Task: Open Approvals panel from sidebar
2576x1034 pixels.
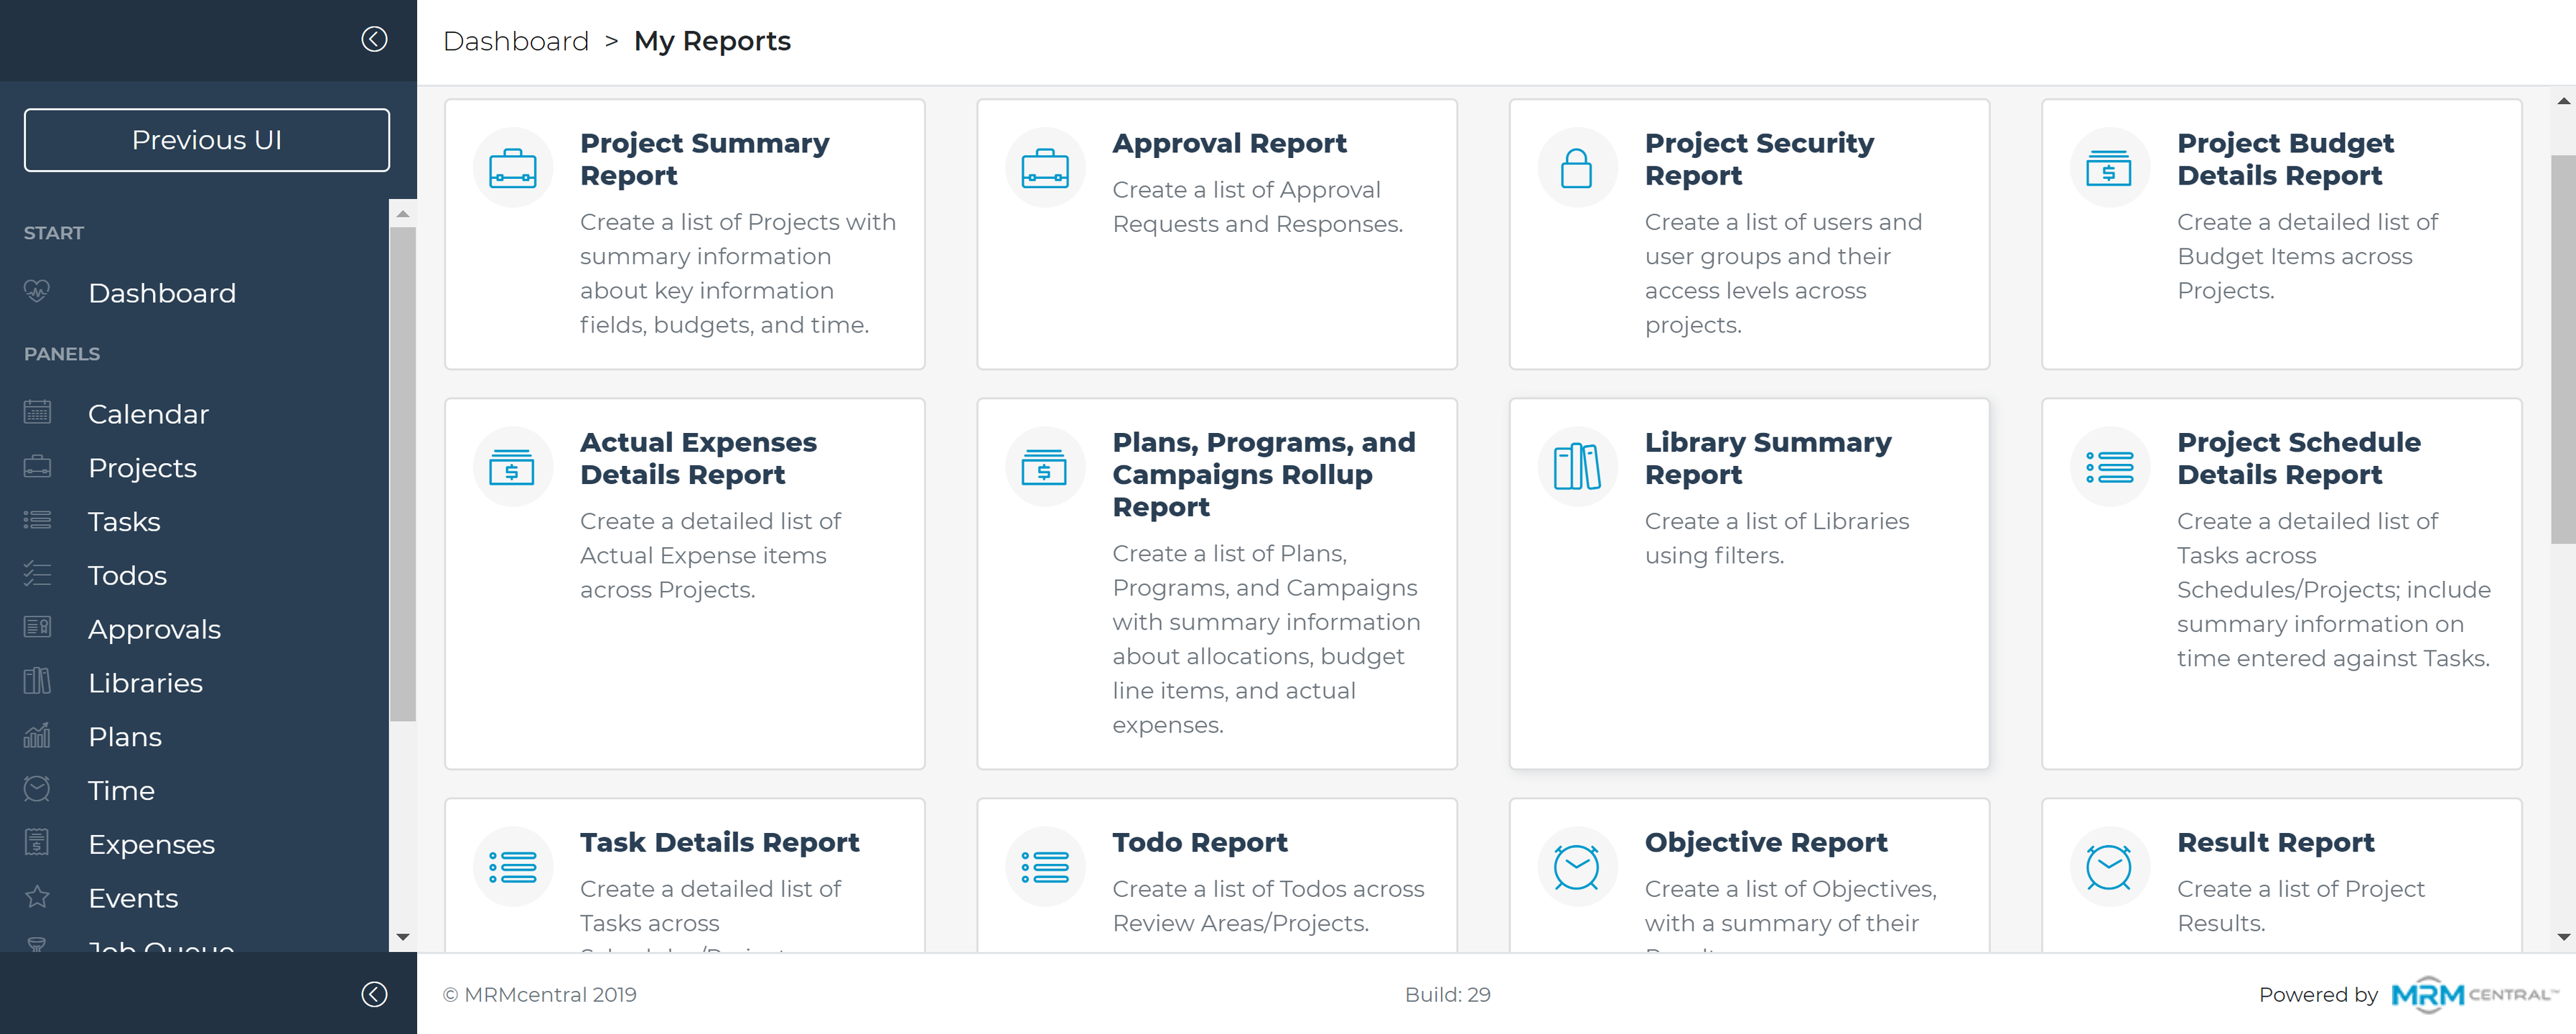Action: coord(154,629)
